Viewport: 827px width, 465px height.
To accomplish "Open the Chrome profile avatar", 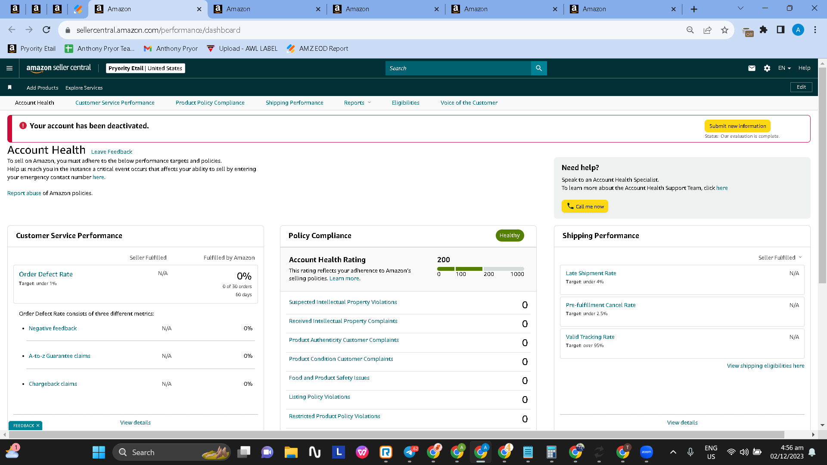I will pyautogui.click(x=798, y=30).
